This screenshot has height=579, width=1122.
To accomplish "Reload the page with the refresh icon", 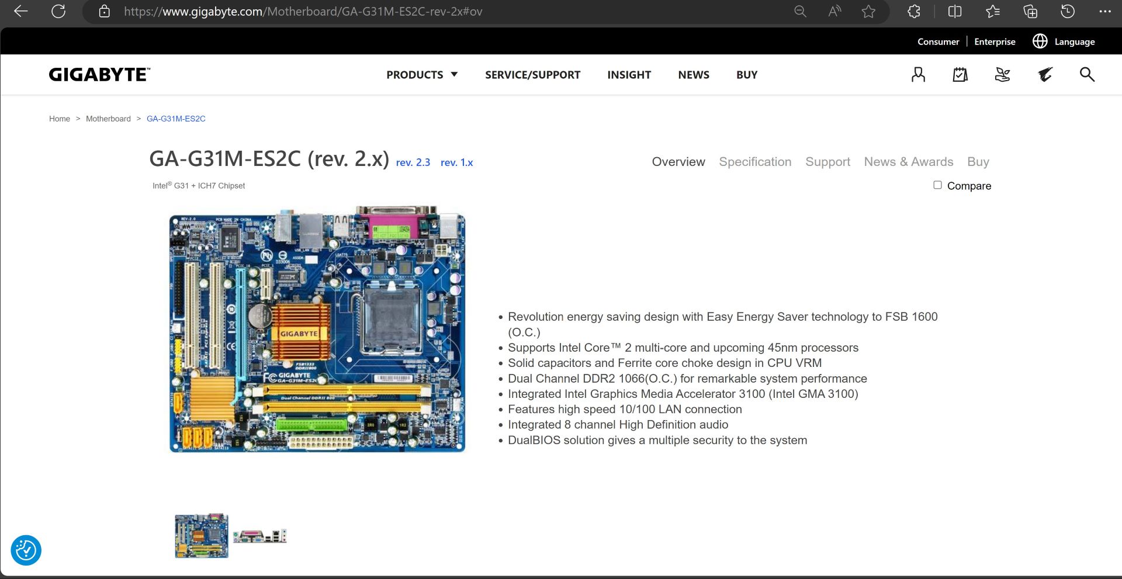I will [58, 11].
